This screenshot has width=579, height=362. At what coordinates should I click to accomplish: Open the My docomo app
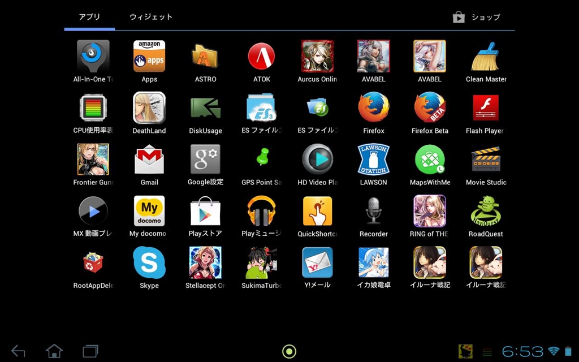(149, 211)
